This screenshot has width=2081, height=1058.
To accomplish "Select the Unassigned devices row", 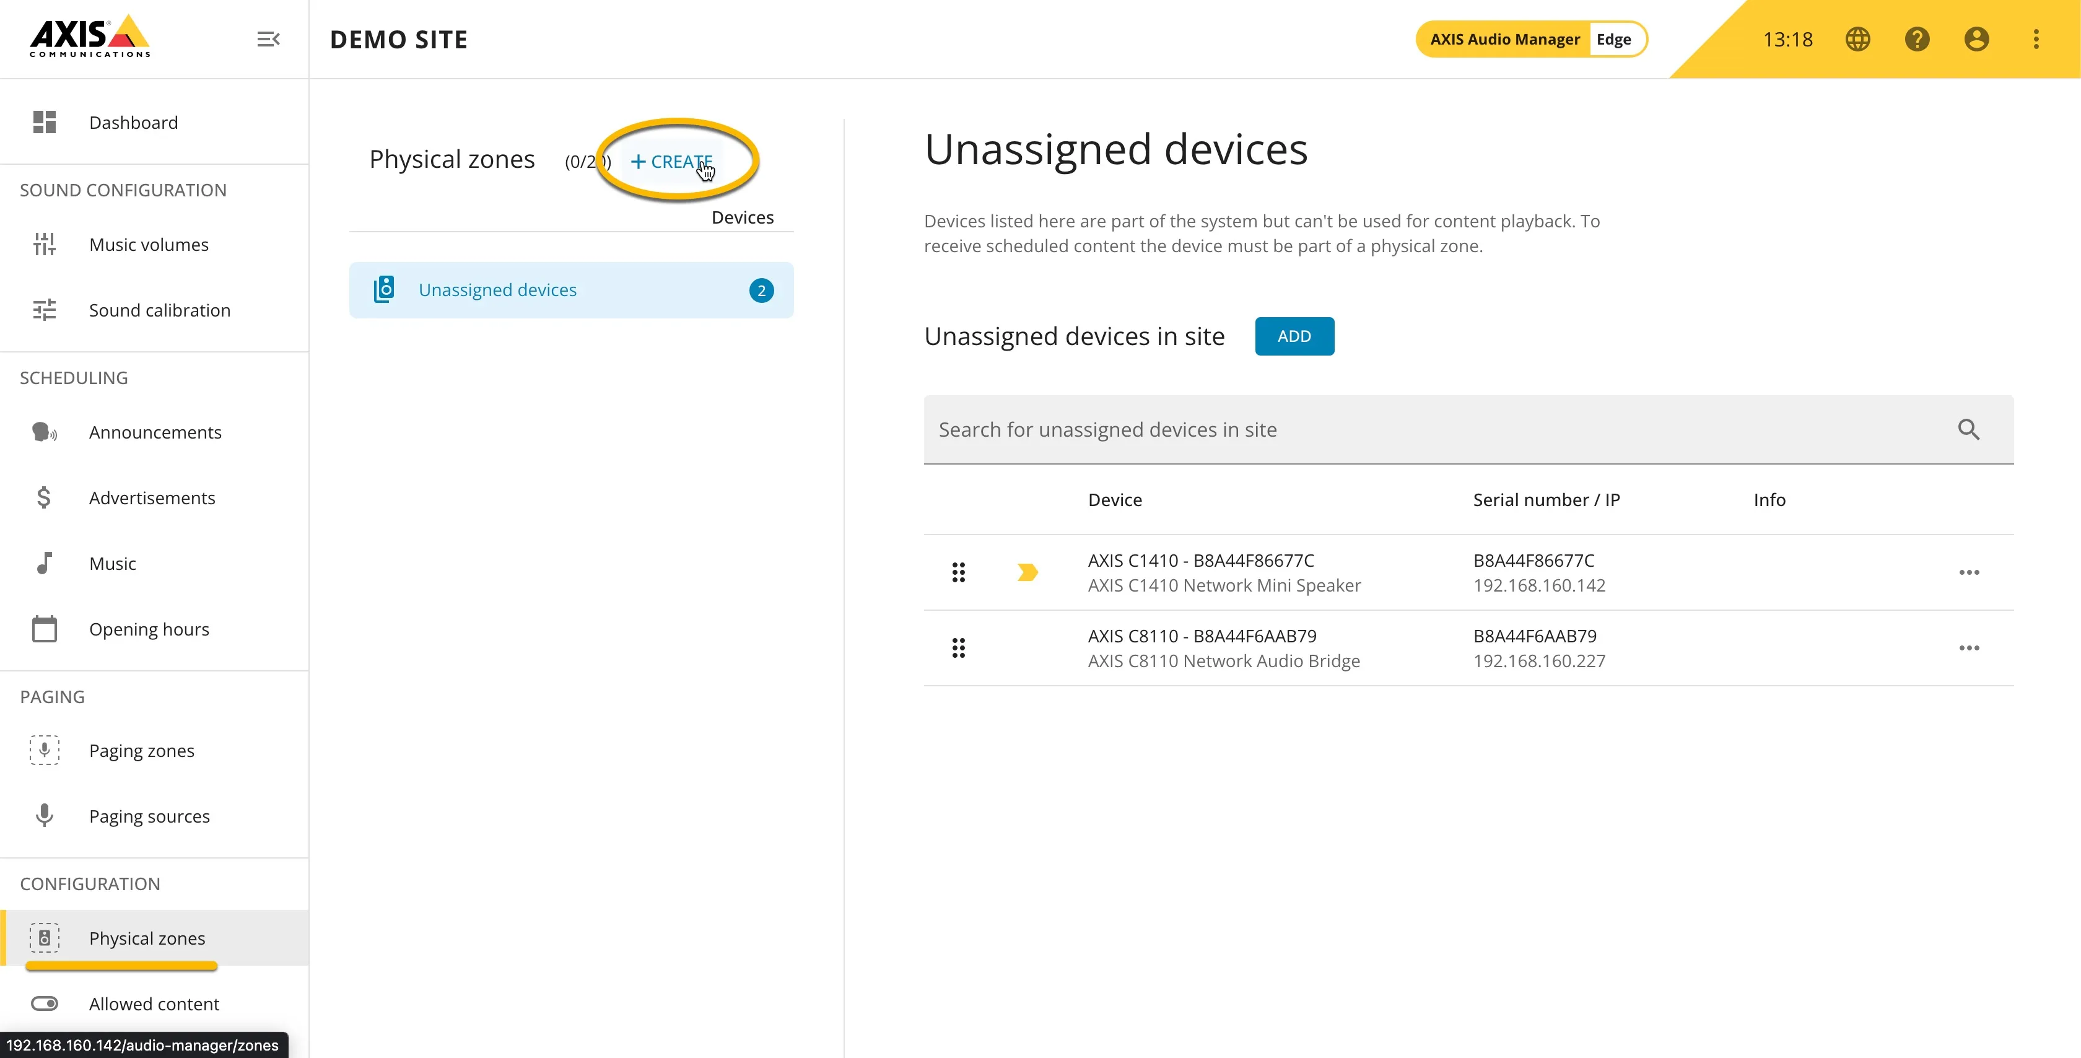I will [571, 289].
